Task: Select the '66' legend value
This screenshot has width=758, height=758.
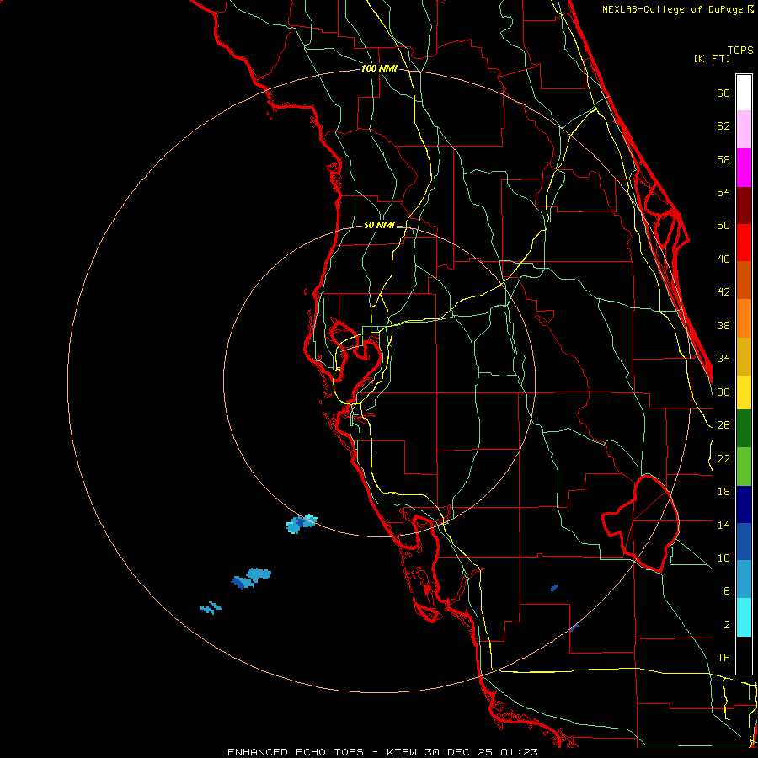Action: point(723,93)
